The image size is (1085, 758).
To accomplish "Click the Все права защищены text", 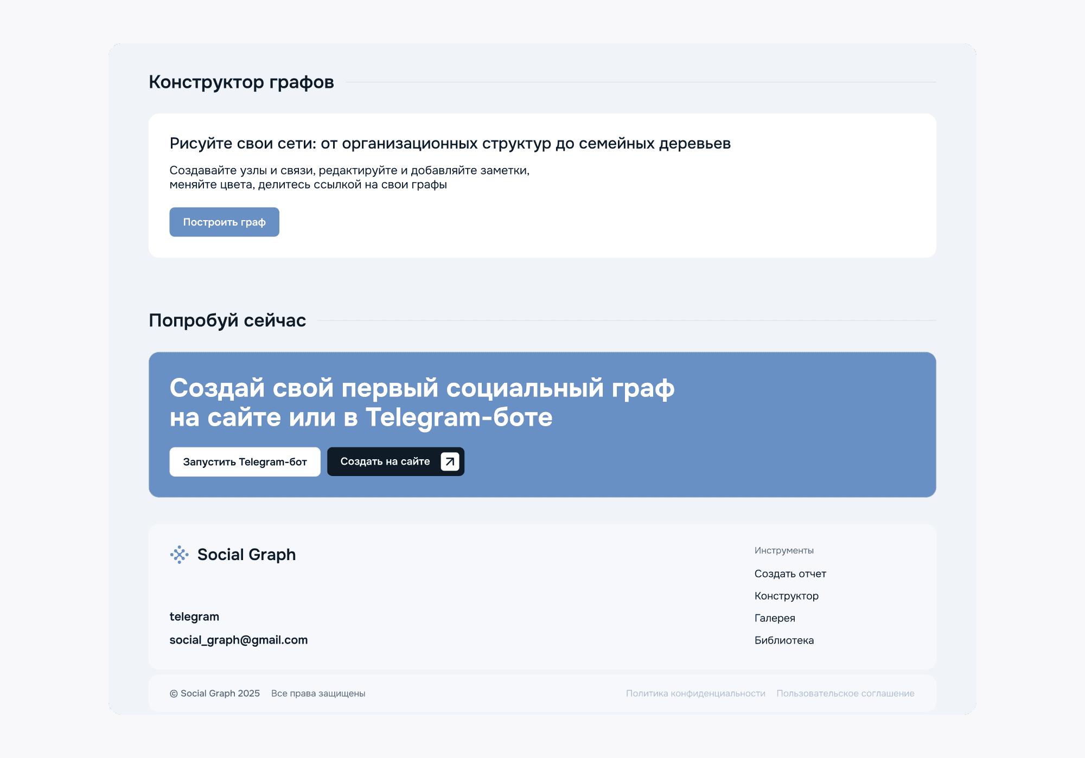I will click(x=318, y=693).
